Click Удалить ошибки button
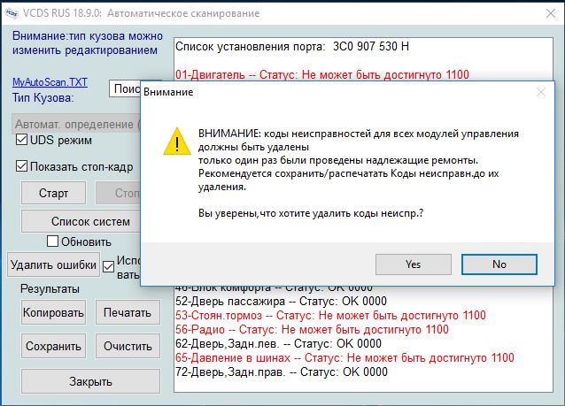Screen dimensions: 565x406 (53, 264)
